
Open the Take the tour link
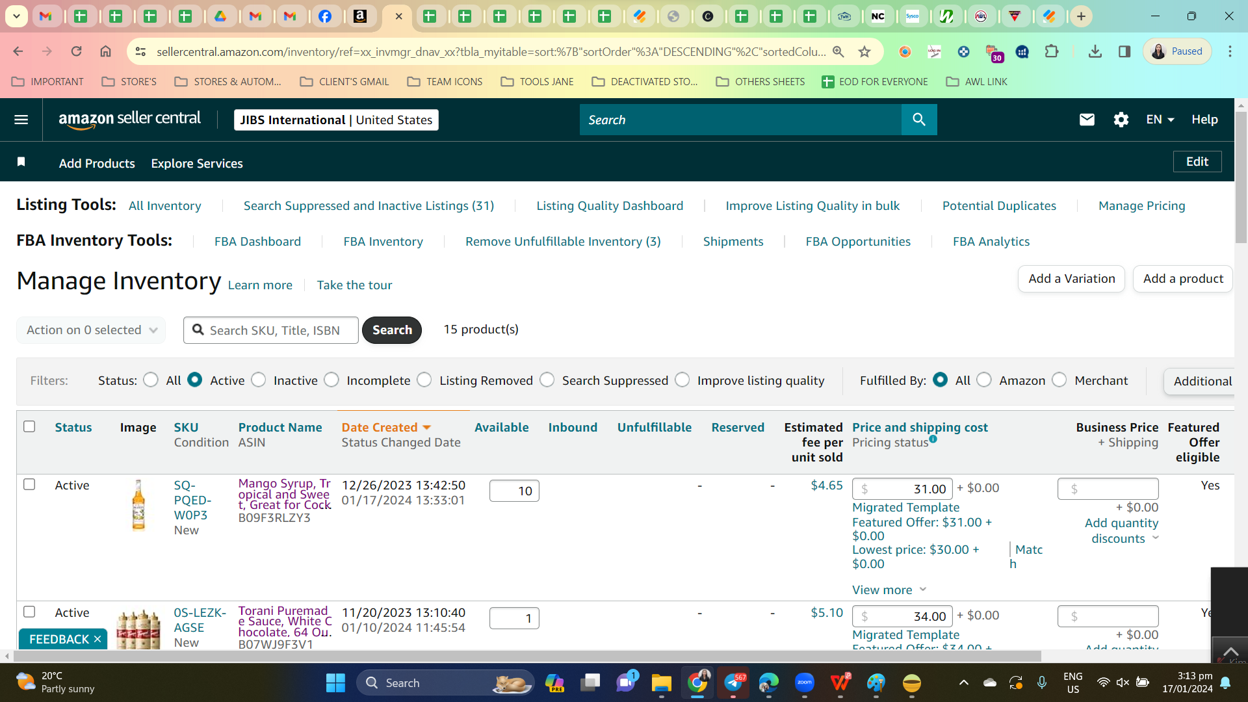(x=354, y=285)
